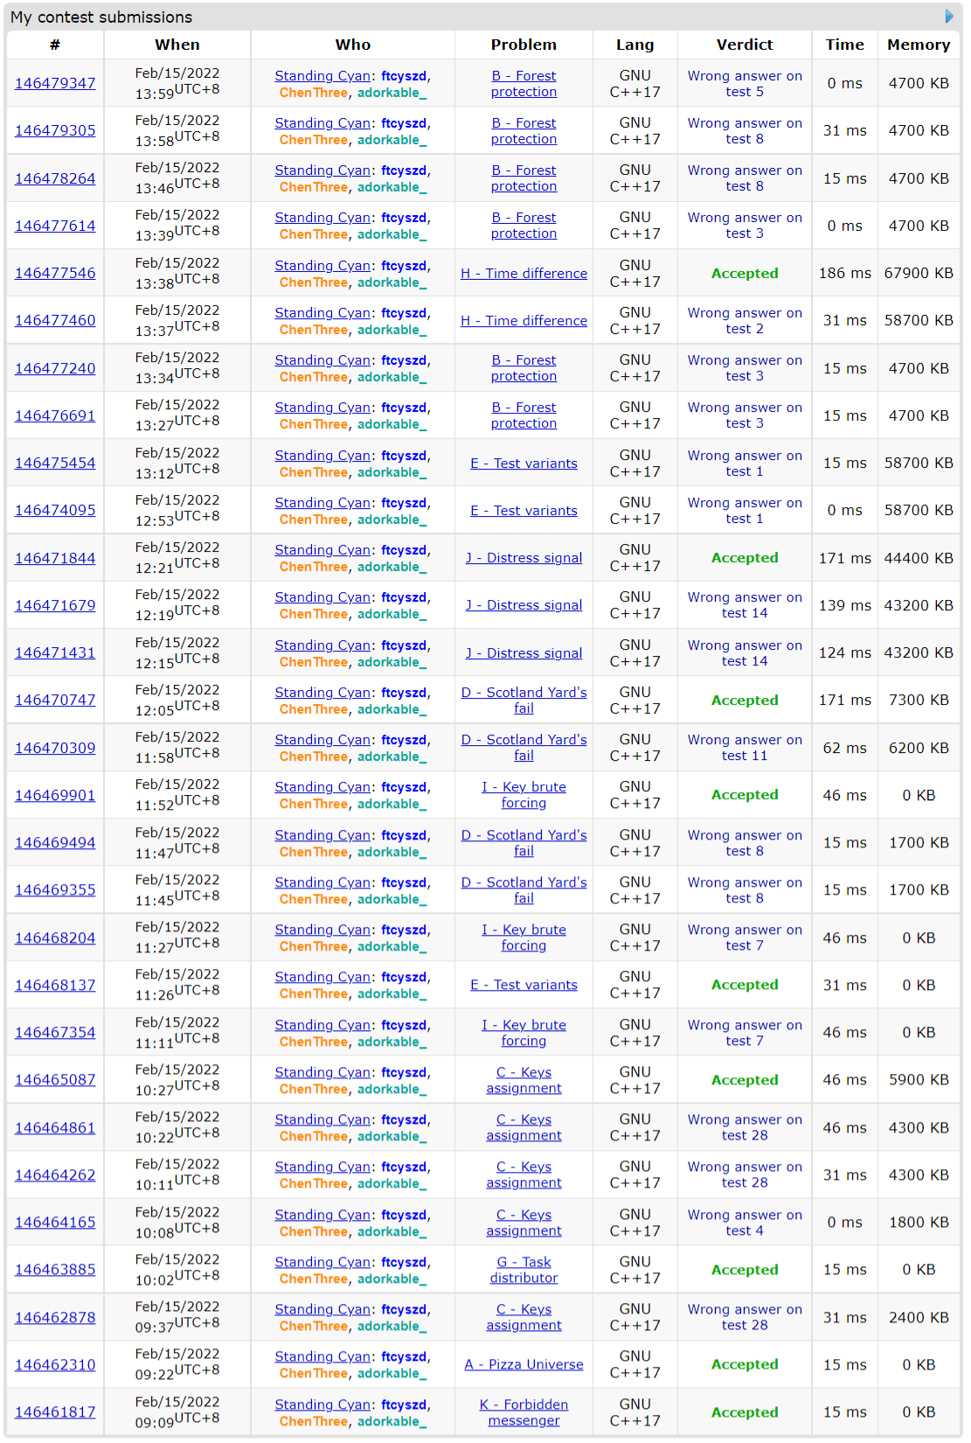Open problem A - Pizza Universe
The width and height of the screenshot is (971, 1443).
[524, 1365]
